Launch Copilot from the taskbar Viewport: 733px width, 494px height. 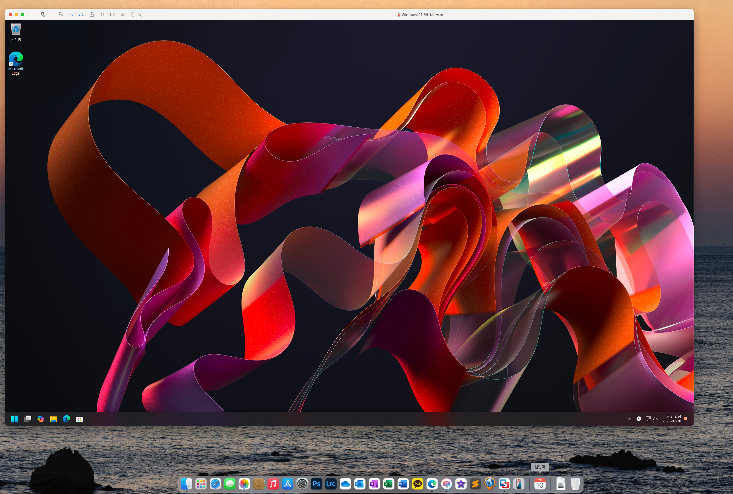click(41, 419)
